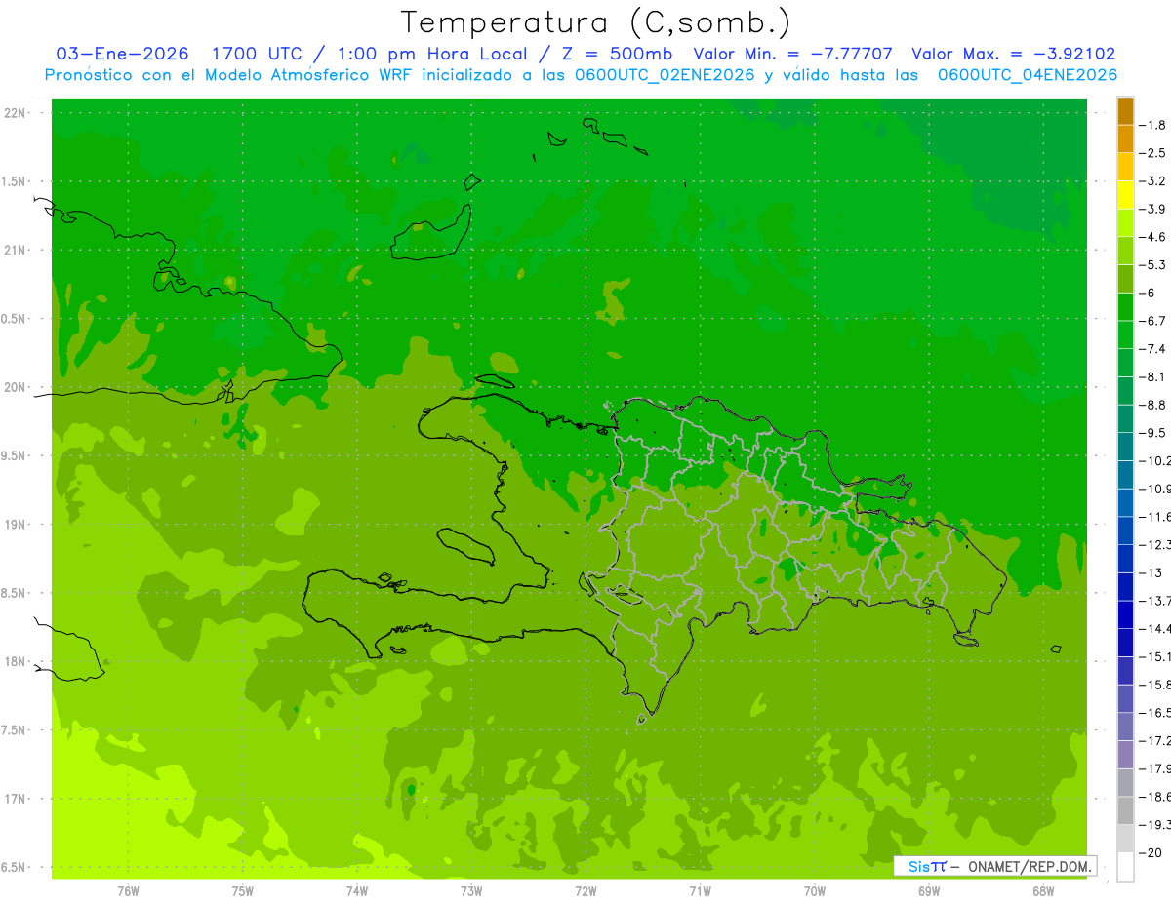The image size is (1171, 904).
Task: Click the '69W' longitude label
Action: (x=929, y=891)
